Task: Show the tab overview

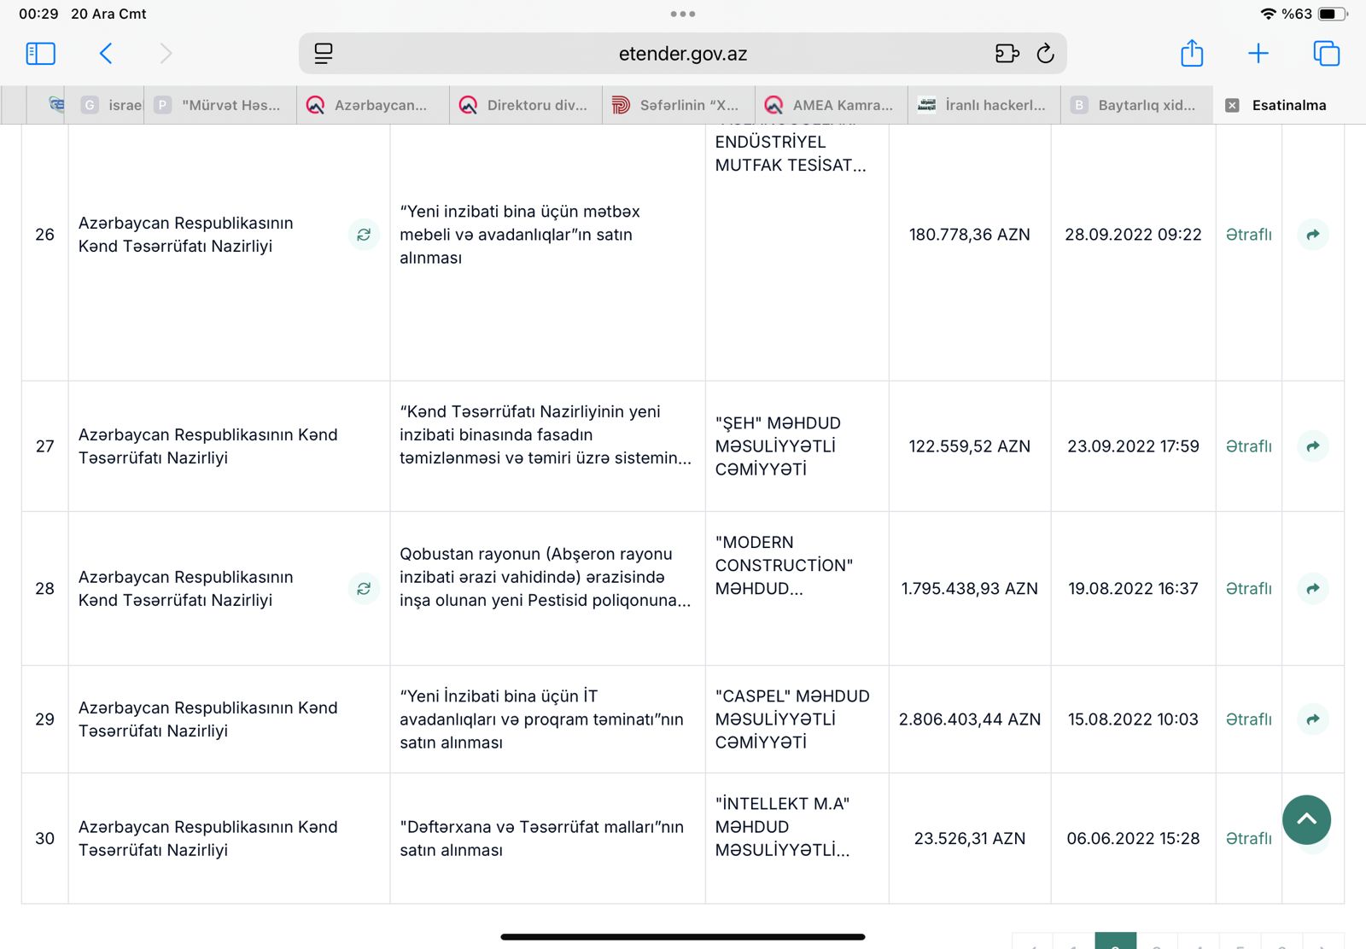Action: coord(1326,54)
